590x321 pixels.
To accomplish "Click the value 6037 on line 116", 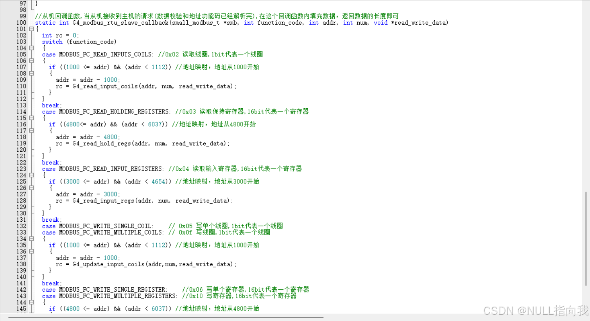I will click(x=155, y=124).
